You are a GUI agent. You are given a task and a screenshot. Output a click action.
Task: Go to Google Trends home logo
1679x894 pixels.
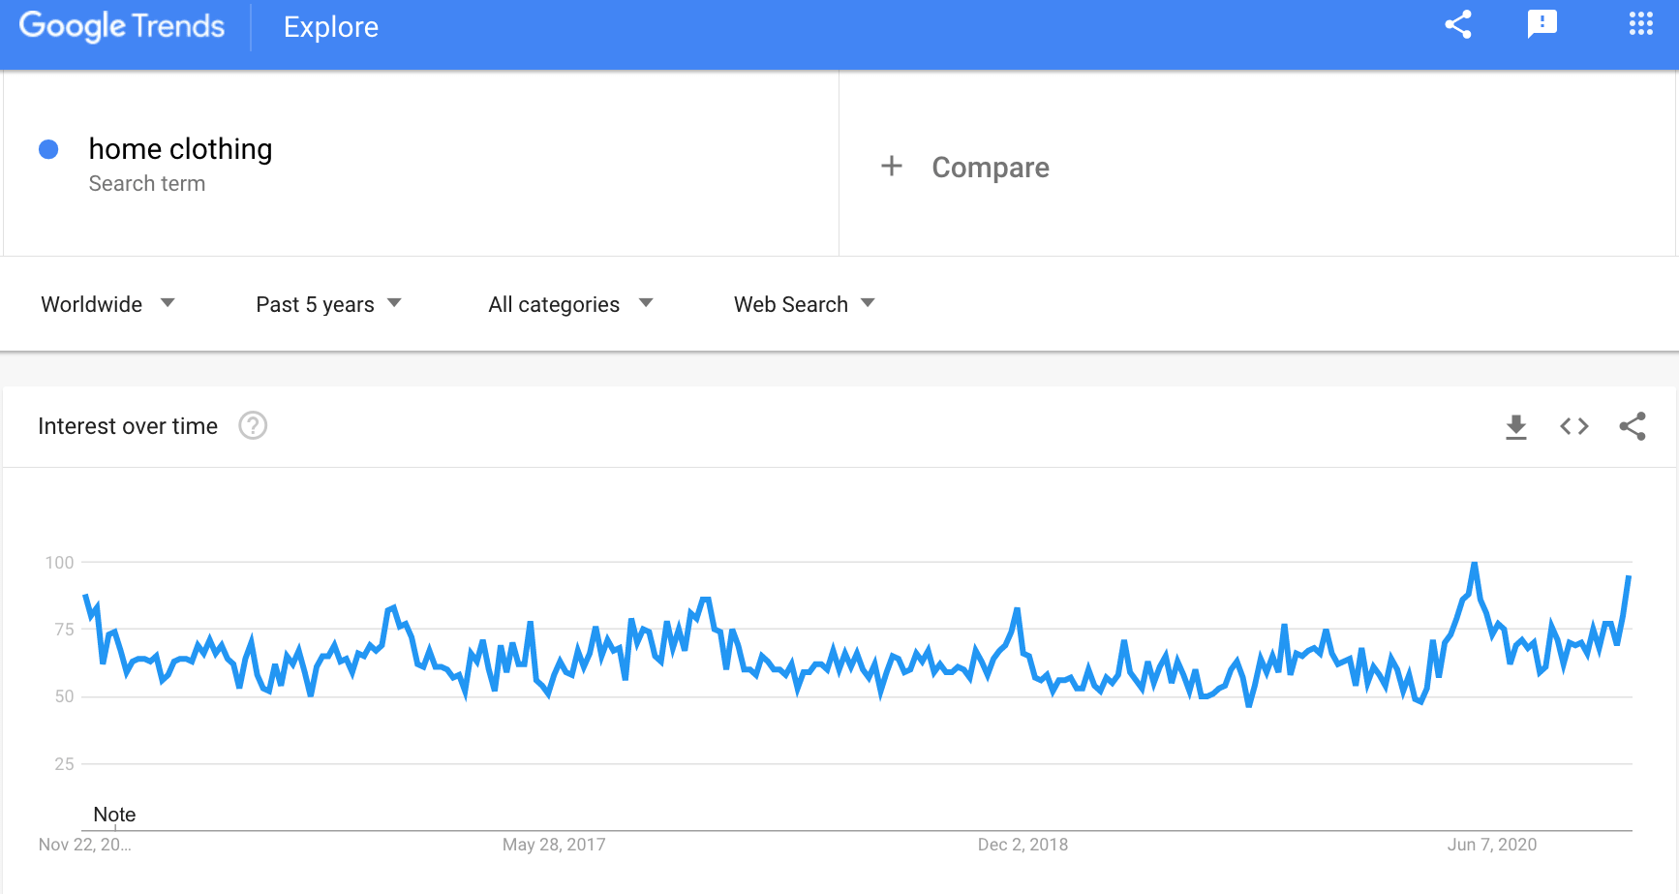pos(122,26)
